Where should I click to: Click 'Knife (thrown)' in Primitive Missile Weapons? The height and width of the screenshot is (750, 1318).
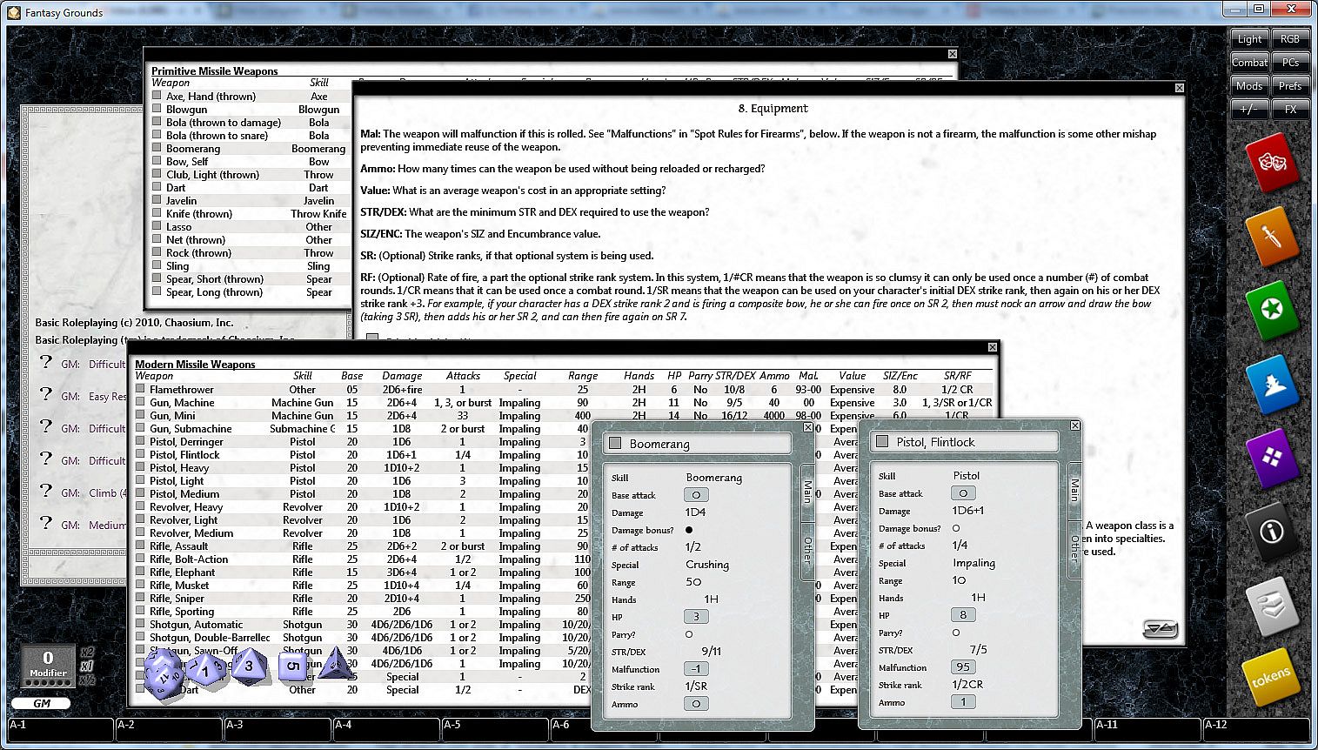coord(199,214)
